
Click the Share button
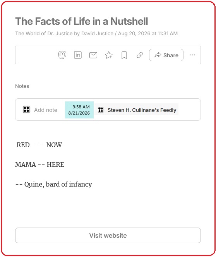click(x=166, y=55)
